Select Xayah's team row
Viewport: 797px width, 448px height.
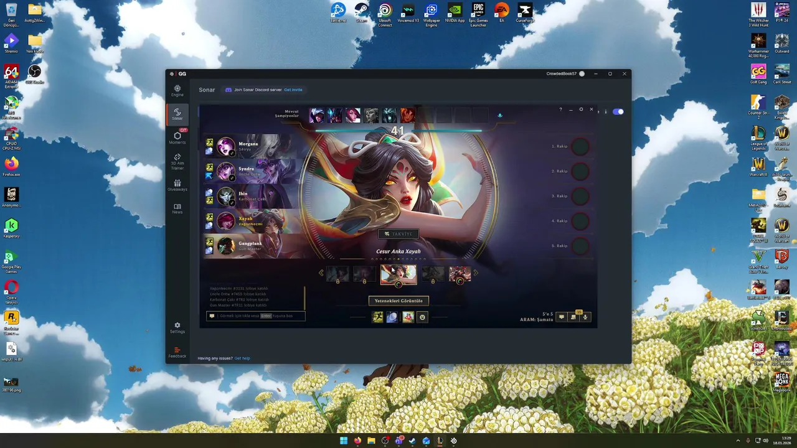(x=253, y=221)
